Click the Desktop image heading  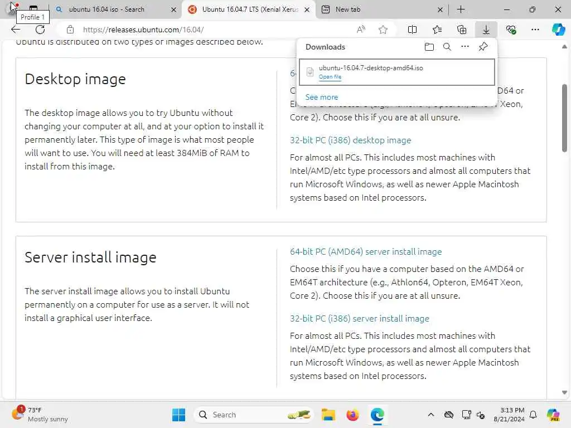pyautogui.click(x=75, y=79)
